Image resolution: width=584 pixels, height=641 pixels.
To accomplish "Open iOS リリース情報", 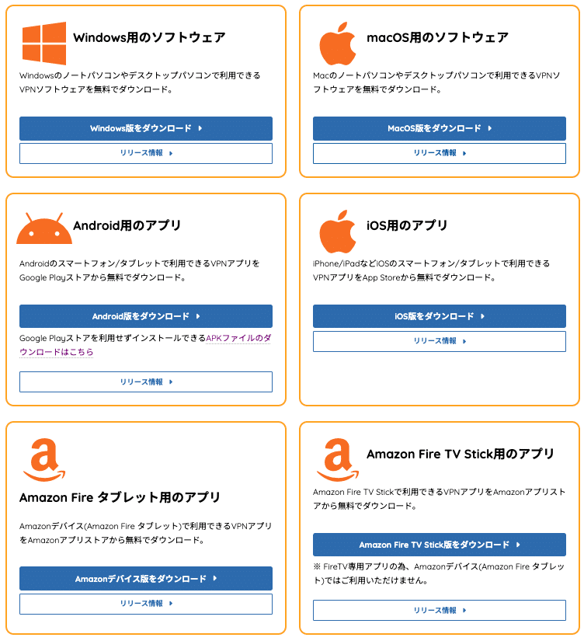I will click(440, 341).
